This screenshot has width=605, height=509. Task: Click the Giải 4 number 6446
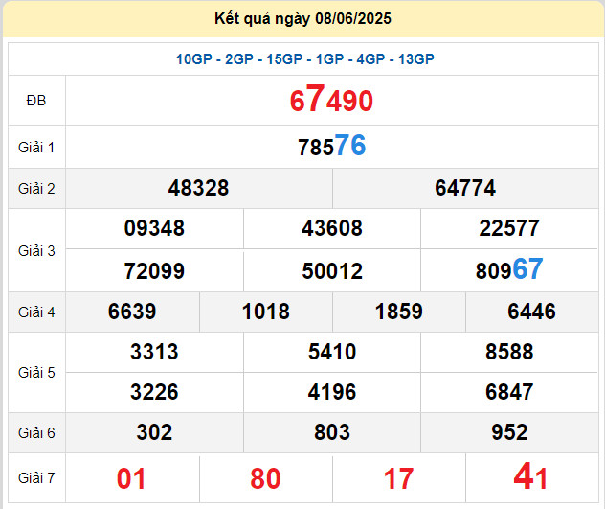531,312
